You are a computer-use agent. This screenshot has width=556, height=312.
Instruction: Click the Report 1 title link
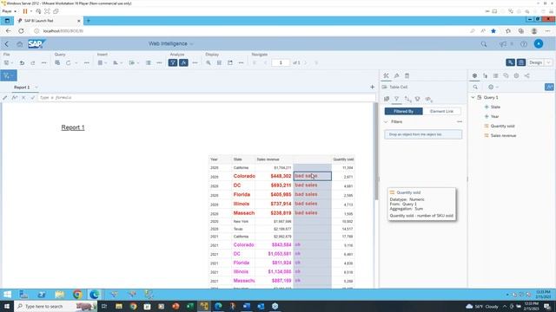(73, 127)
